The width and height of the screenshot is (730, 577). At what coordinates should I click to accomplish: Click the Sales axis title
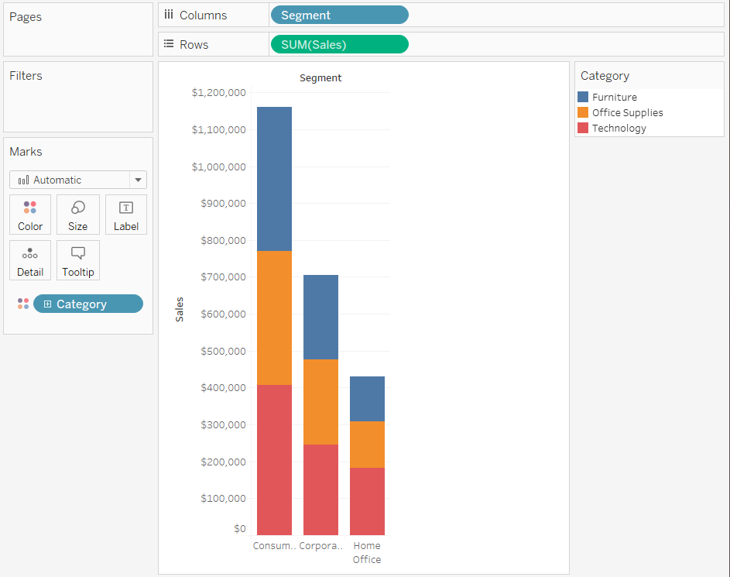(x=180, y=310)
